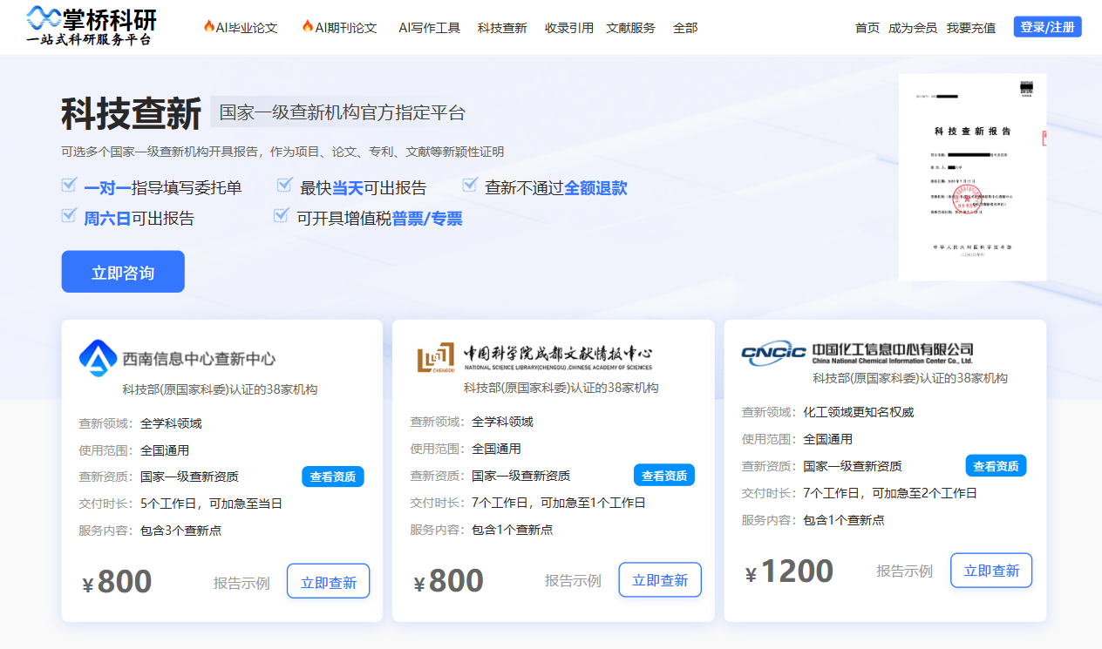Click the 登录/注册 button
Image resolution: width=1102 pixels, height=649 pixels.
click(x=1047, y=27)
